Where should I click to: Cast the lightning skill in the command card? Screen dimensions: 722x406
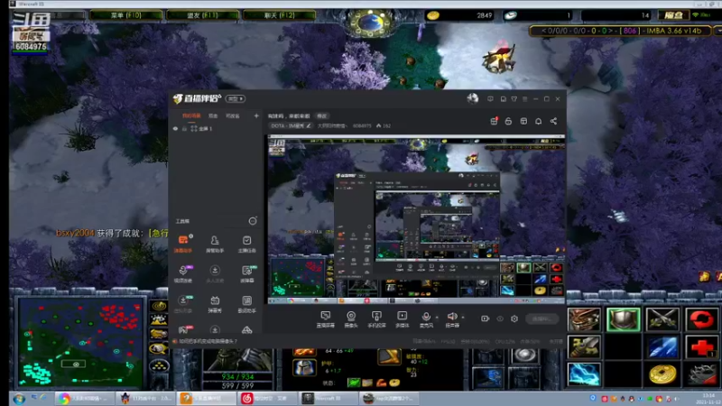(x=583, y=374)
